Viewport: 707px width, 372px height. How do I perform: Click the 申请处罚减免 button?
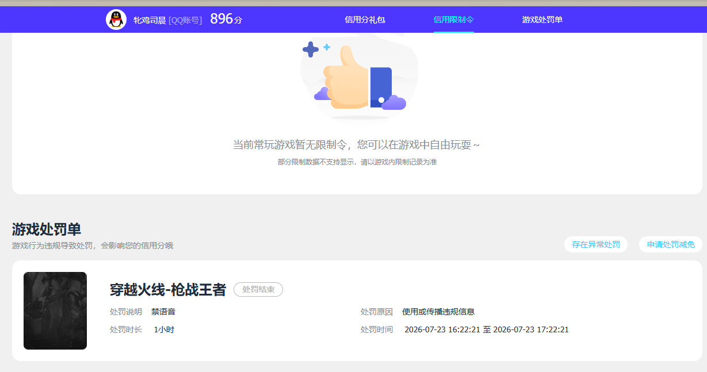pos(671,244)
